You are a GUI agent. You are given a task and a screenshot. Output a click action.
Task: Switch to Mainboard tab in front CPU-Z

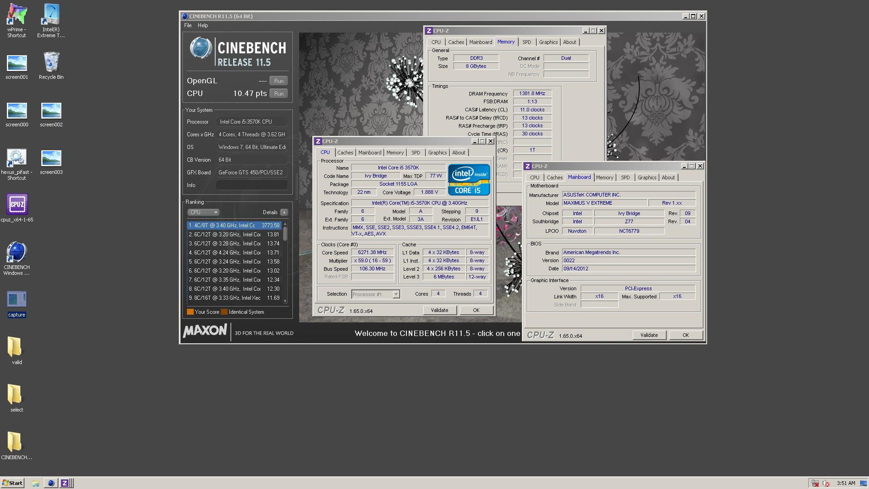point(370,153)
